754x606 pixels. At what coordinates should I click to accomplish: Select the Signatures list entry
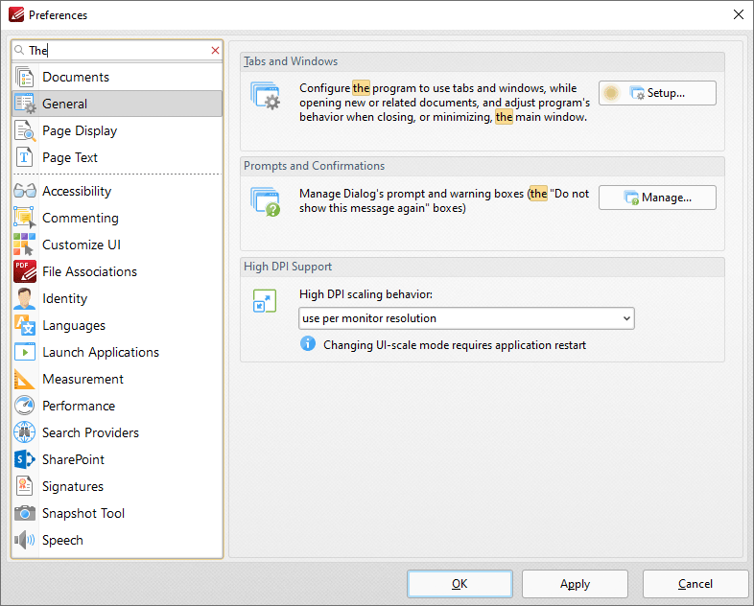coord(117,486)
